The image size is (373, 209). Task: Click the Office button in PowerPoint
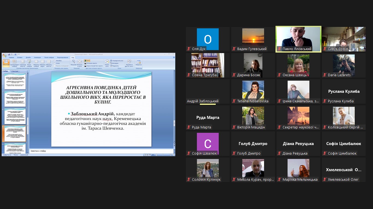(x=4, y=55)
